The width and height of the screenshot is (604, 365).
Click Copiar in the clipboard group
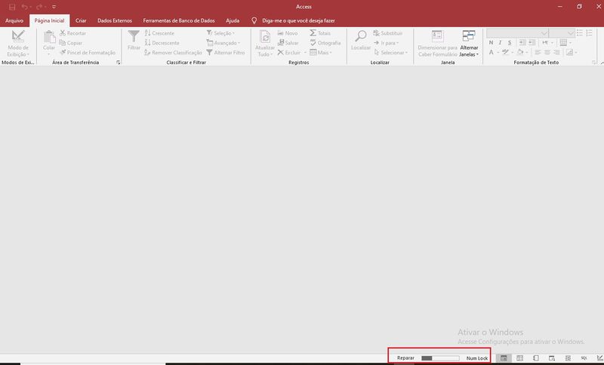click(x=71, y=43)
